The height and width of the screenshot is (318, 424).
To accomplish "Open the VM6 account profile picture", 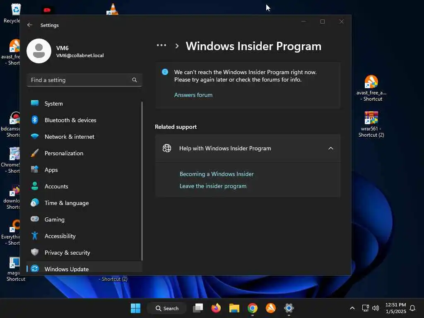I will (x=39, y=51).
